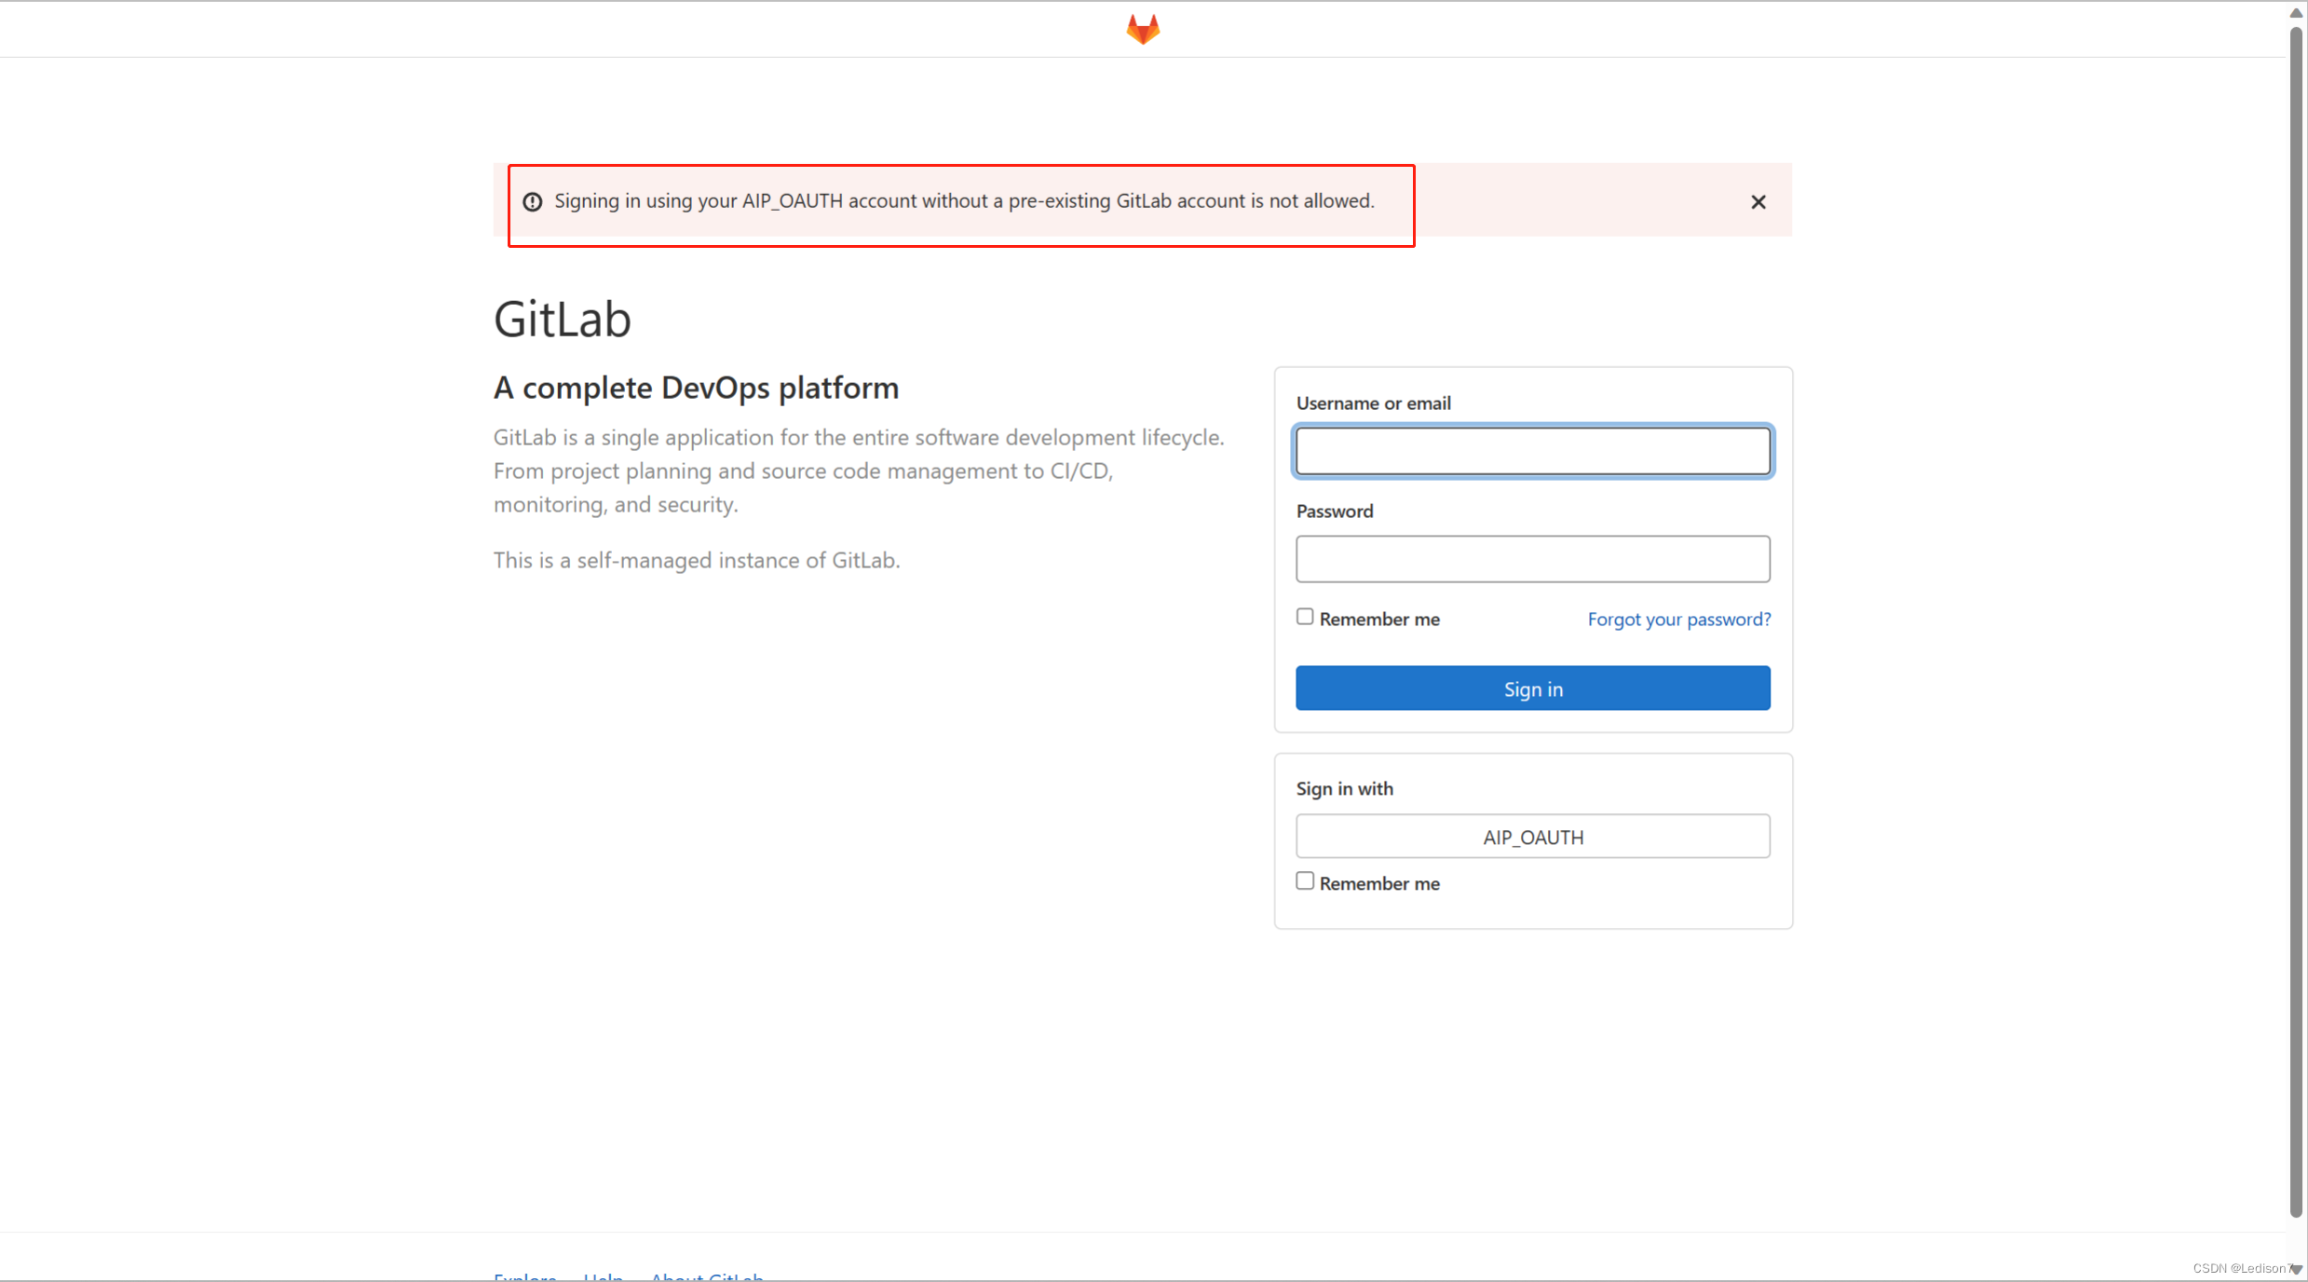This screenshot has width=2308, height=1282.
Task: Select the red error message text
Action: 964,200
